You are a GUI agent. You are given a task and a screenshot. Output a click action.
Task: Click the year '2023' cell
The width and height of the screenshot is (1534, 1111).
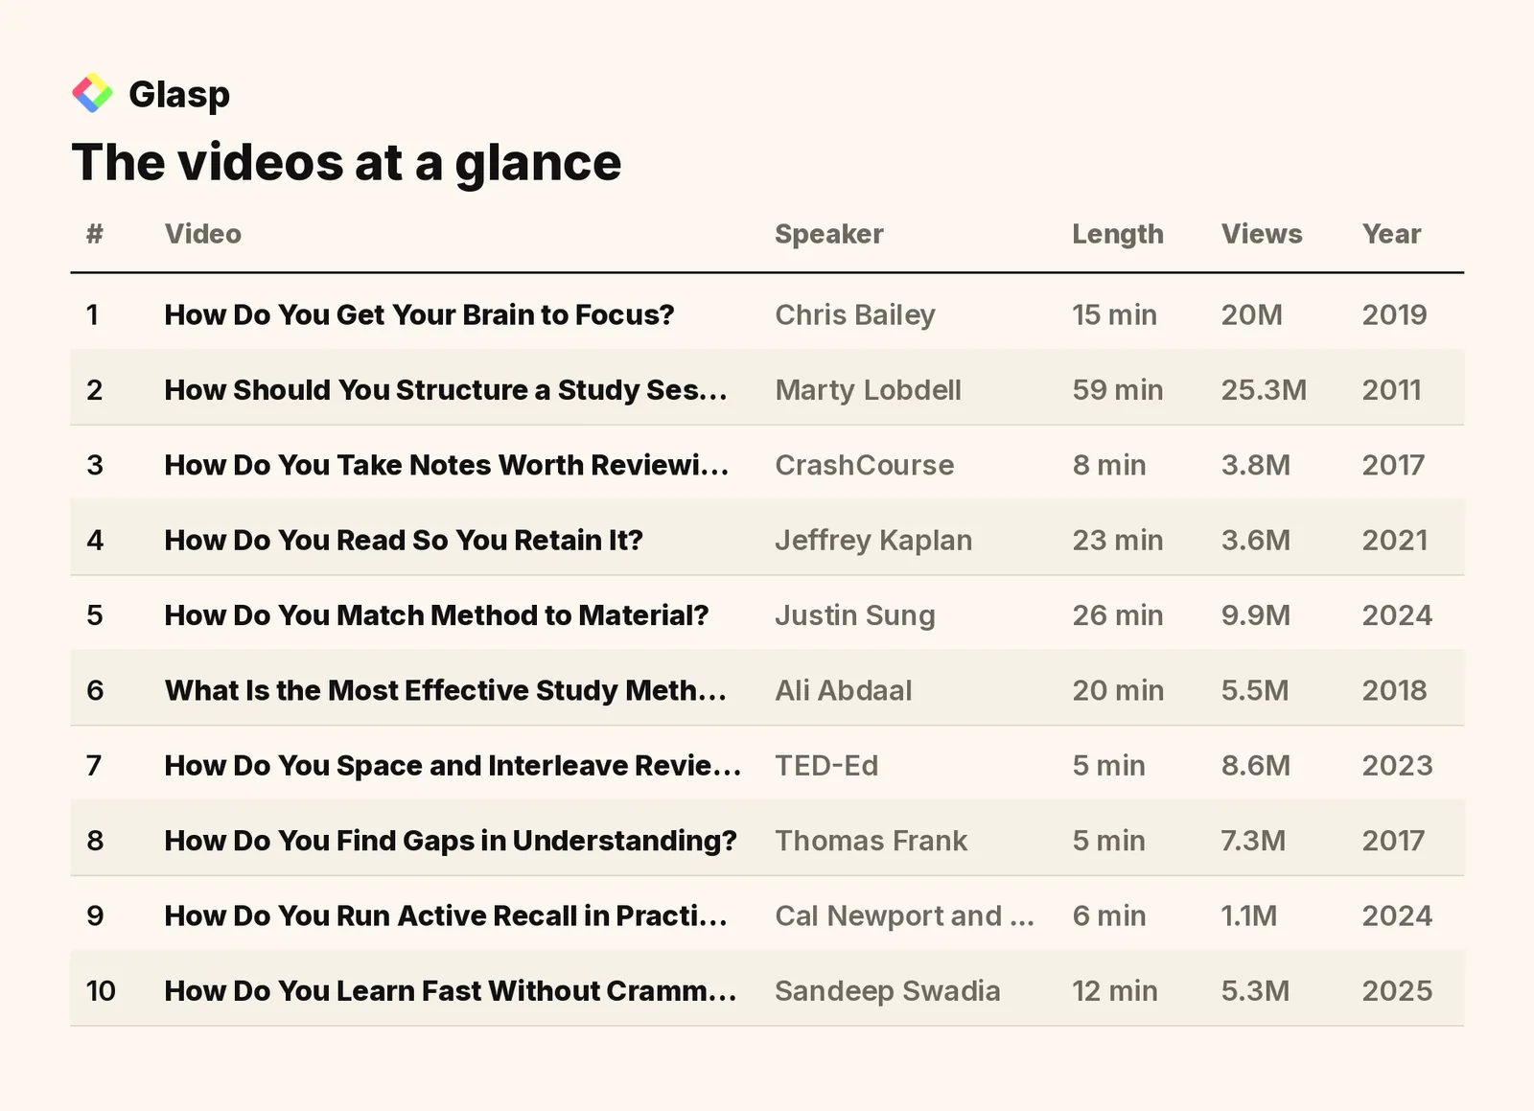(x=1397, y=765)
